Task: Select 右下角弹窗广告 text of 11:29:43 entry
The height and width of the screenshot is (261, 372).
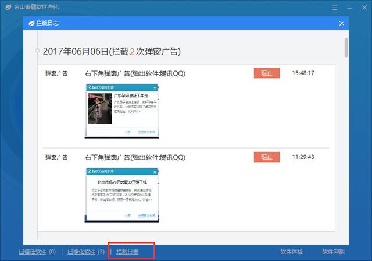Action: [x=135, y=158]
